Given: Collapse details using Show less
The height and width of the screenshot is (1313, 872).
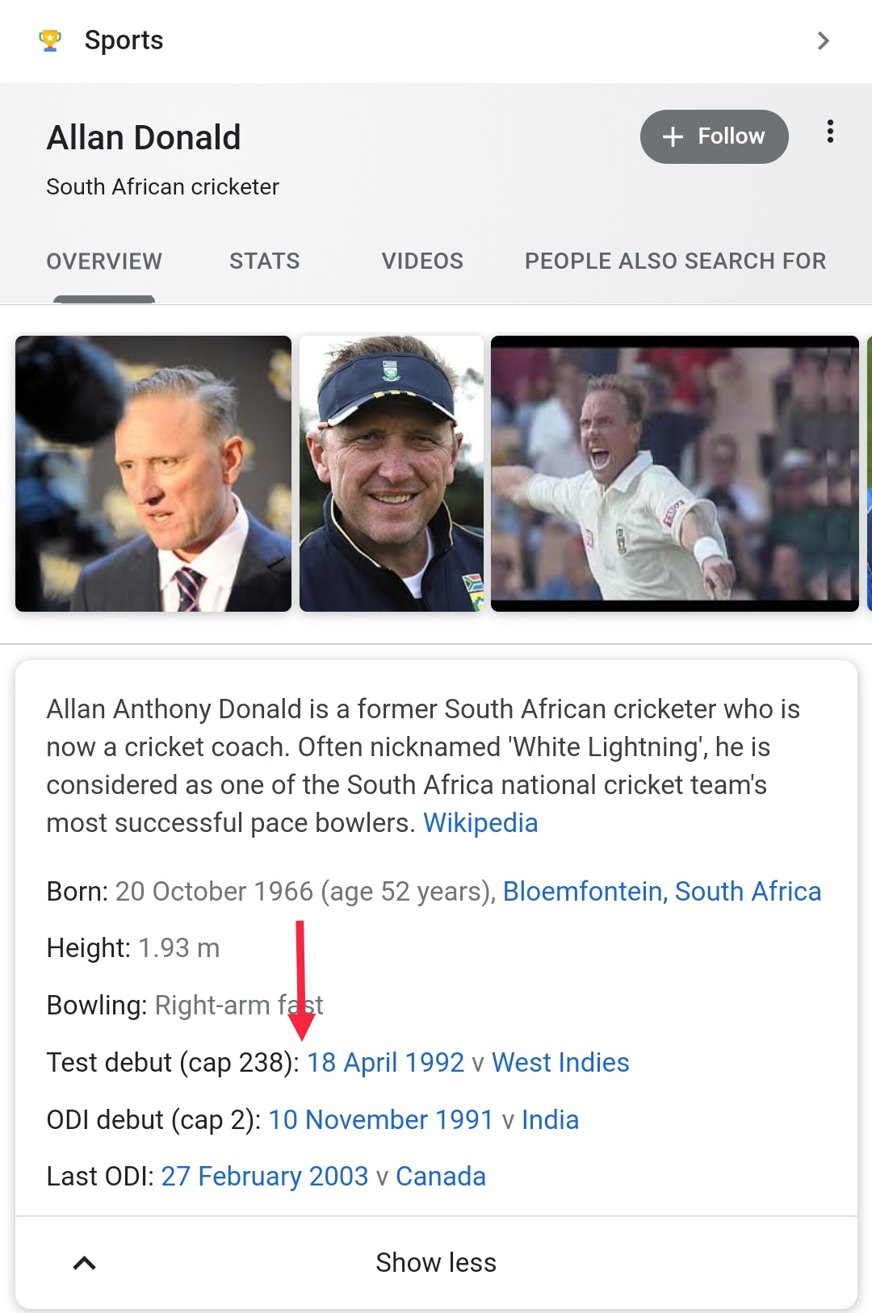Looking at the screenshot, I should (x=435, y=1261).
